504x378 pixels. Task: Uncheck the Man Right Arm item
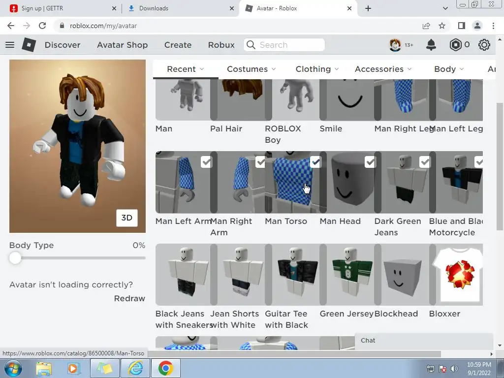coord(261,161)
